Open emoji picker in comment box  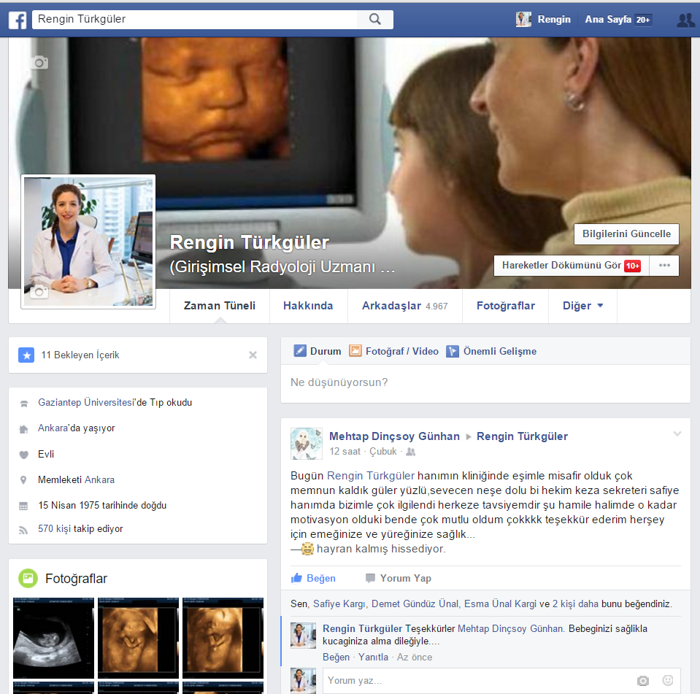(667, 681)
